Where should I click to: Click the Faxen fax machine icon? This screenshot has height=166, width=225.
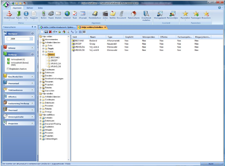[x=51, y=14]
